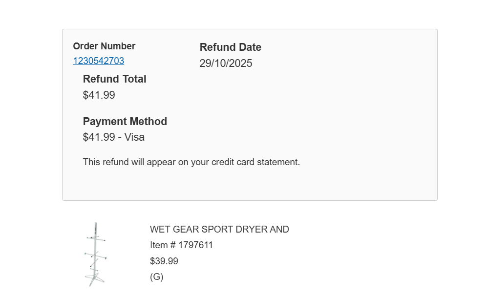Click the Refund Date heading
Screen dimensions: 487x298
[230, 47]
